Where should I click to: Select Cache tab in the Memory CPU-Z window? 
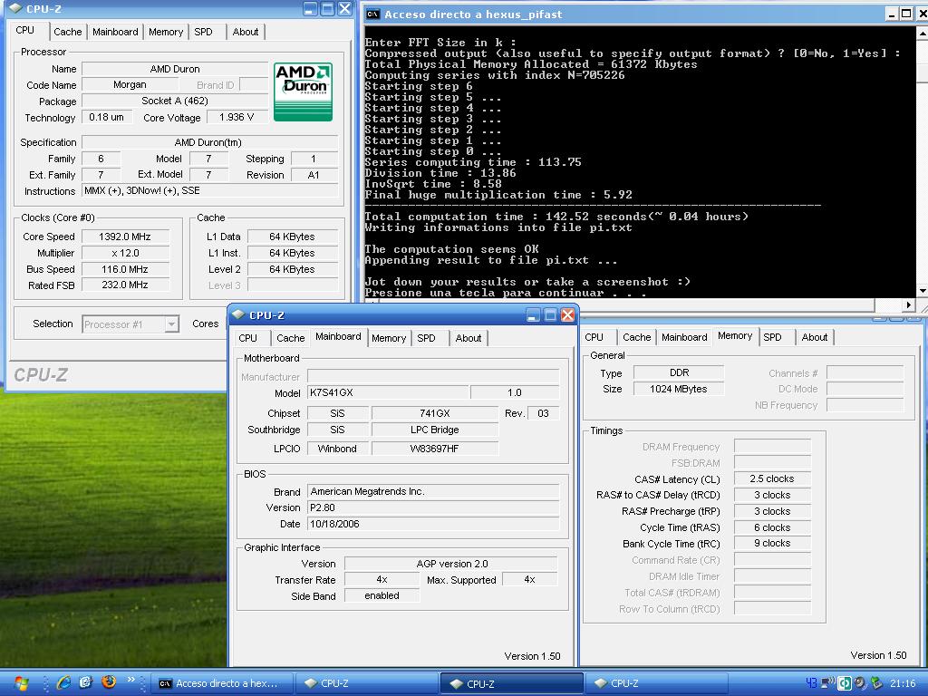[x=637, y=337]
